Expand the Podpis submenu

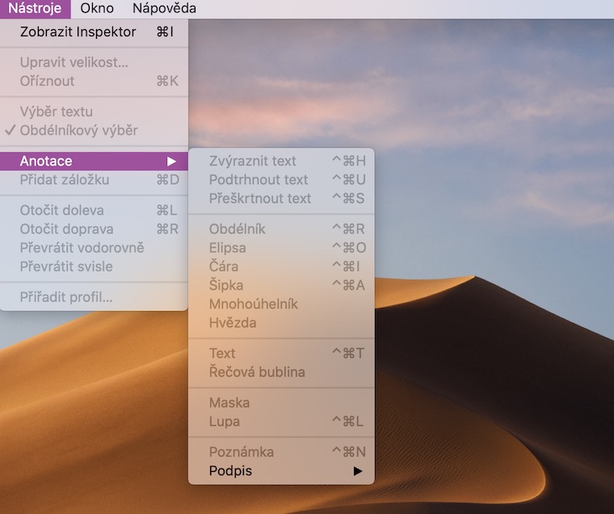coord(281,471)
